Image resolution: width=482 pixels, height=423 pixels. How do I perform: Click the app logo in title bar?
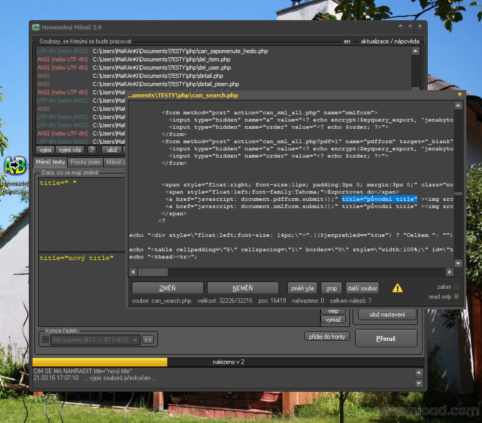(36, 28)
